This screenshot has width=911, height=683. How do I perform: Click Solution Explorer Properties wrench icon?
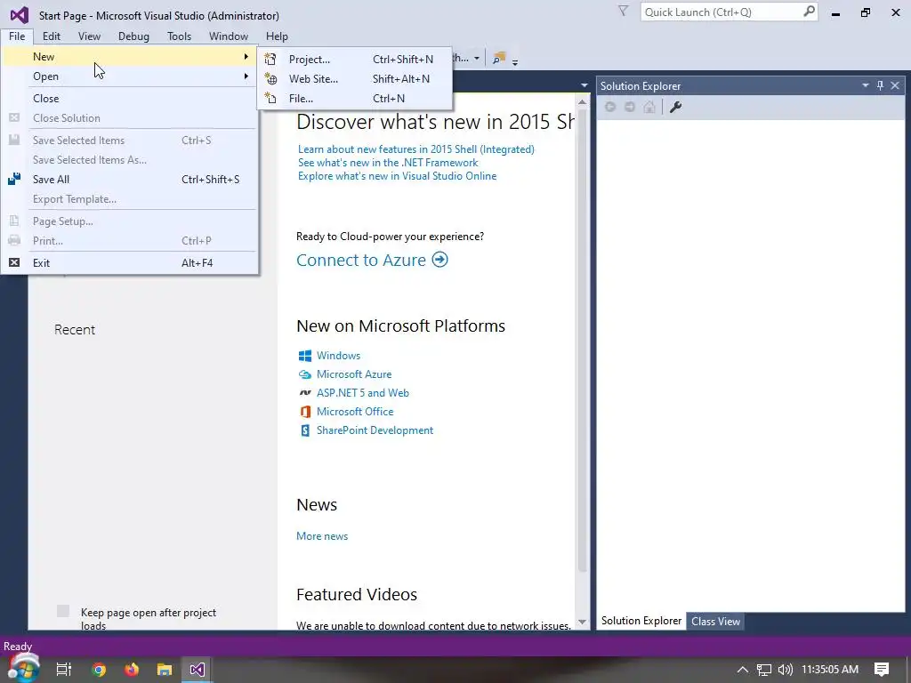(675, 107)
